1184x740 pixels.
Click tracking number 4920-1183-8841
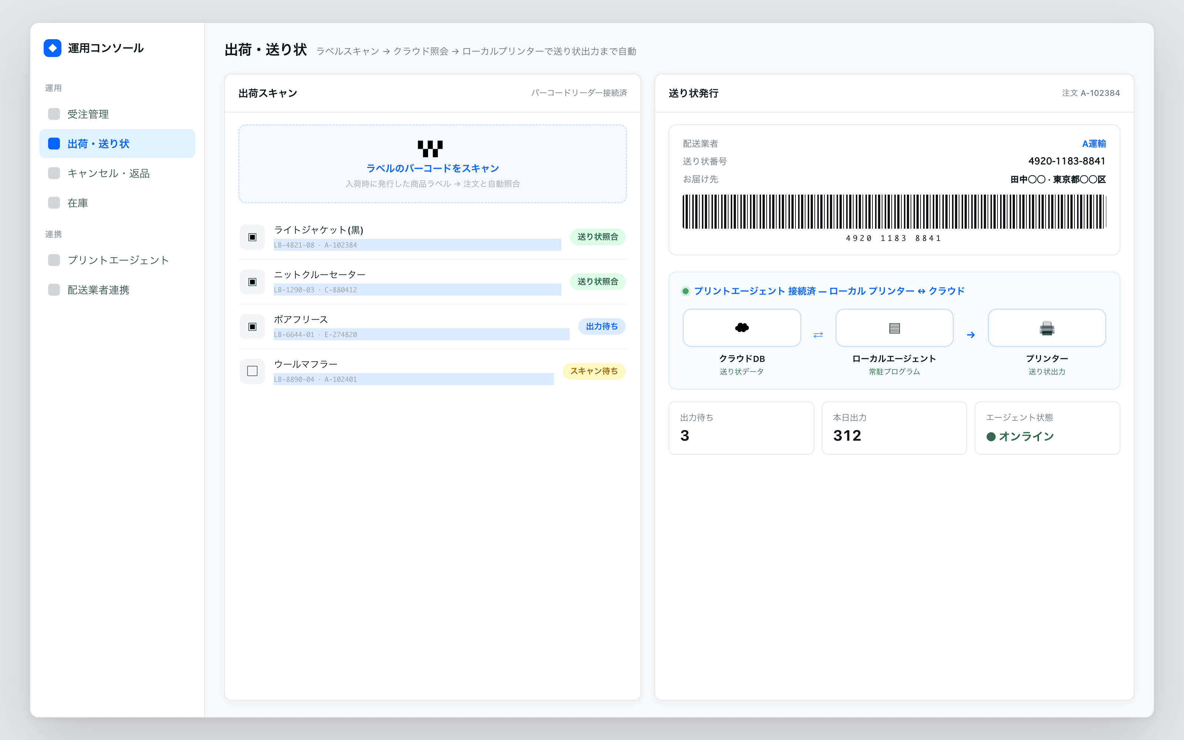click(1067, 161)
